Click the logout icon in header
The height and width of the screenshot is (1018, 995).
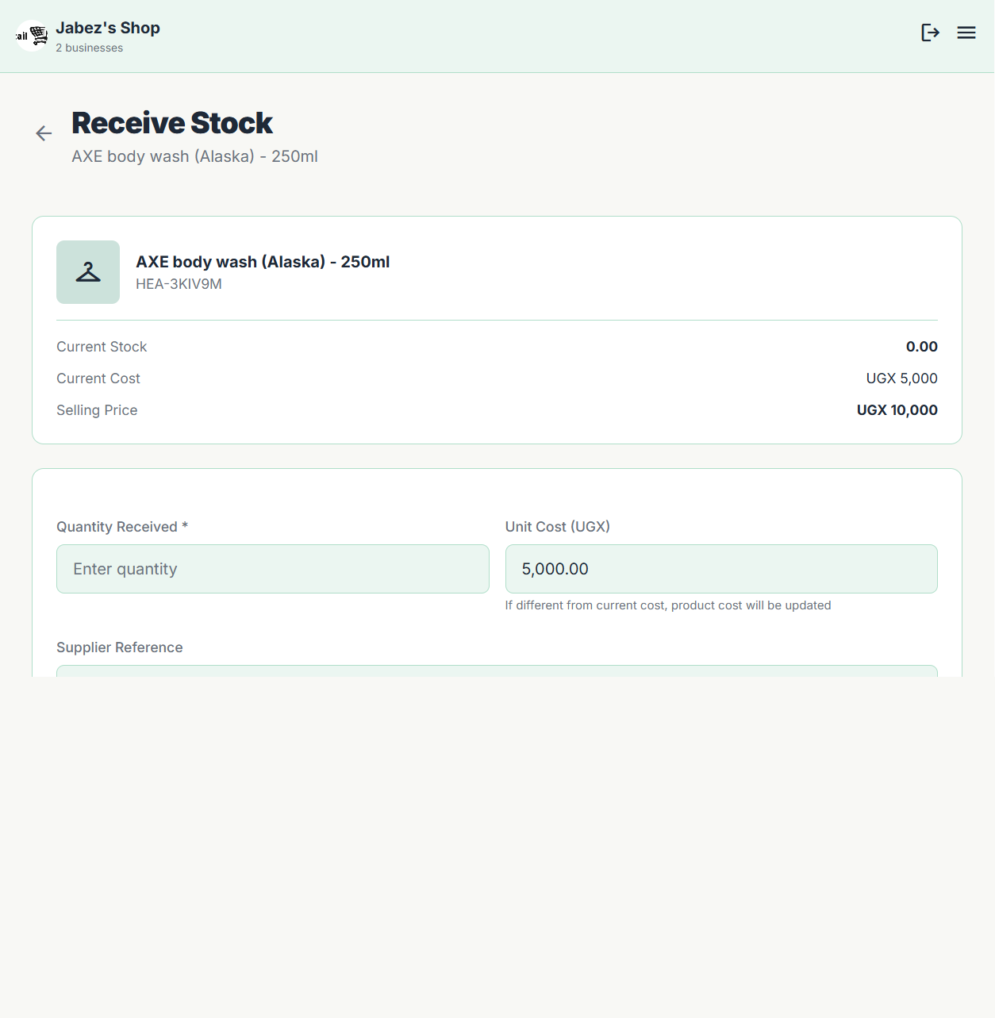click(x=930, y=33)
